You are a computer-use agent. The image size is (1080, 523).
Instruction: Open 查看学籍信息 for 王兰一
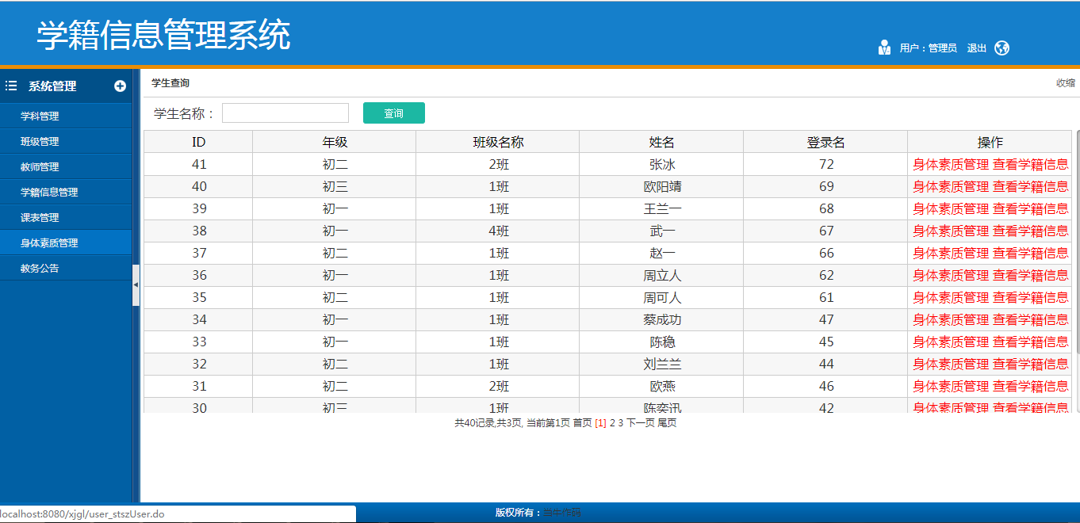[1031, 209]
